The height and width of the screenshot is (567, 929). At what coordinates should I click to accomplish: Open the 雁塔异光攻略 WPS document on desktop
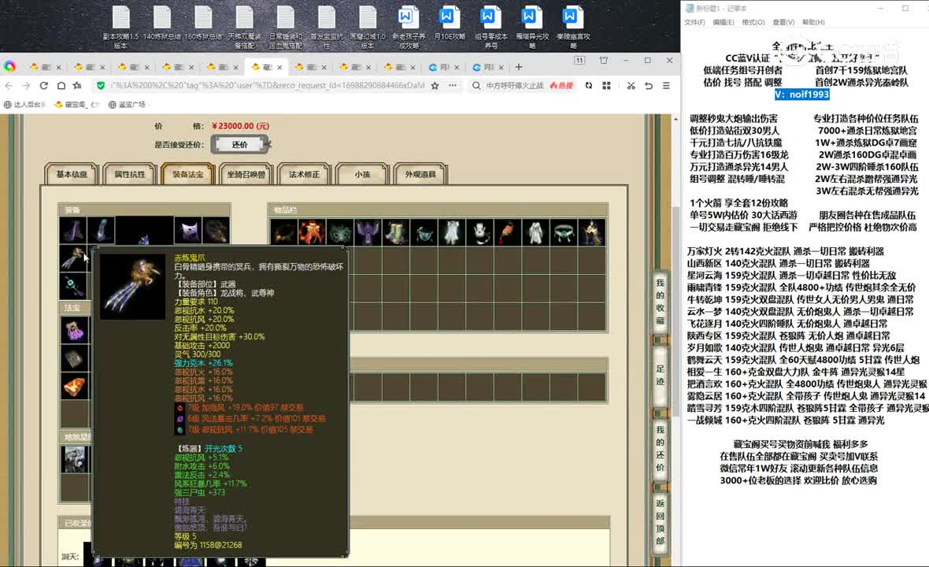(531, 26)
